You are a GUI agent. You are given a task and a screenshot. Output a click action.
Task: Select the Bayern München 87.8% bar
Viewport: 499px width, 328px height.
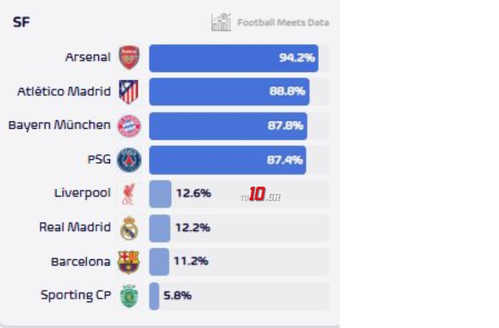point(228,126)
